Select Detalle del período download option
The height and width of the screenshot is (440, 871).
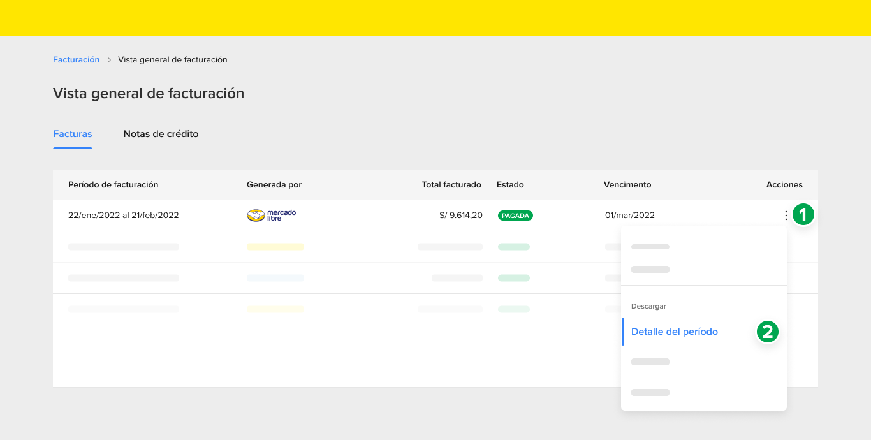click(x=675, y=332)
